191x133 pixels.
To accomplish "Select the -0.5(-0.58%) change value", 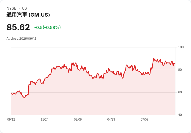I will pos(47,27).
